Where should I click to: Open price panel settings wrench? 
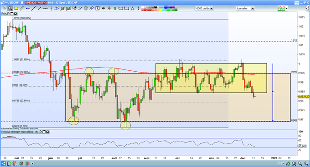tap(8, 14)
